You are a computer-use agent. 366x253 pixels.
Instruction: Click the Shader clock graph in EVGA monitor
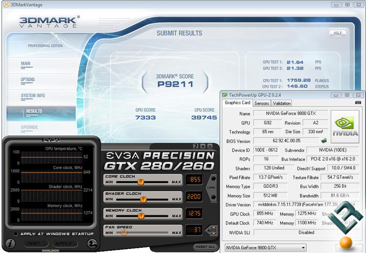point(51,196)
